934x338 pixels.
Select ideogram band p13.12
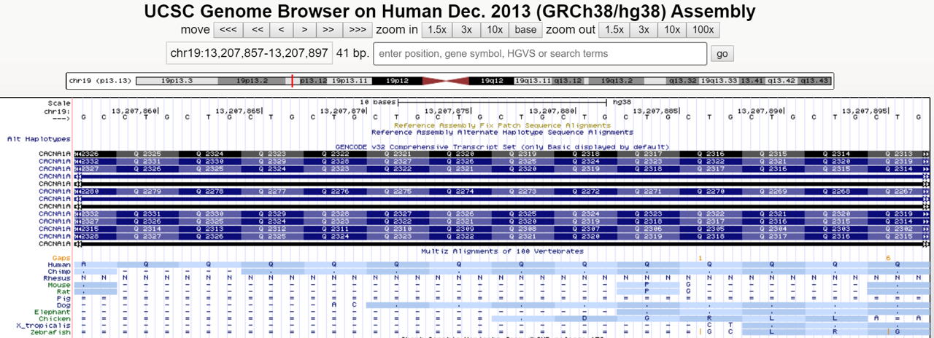pos(314,81)
